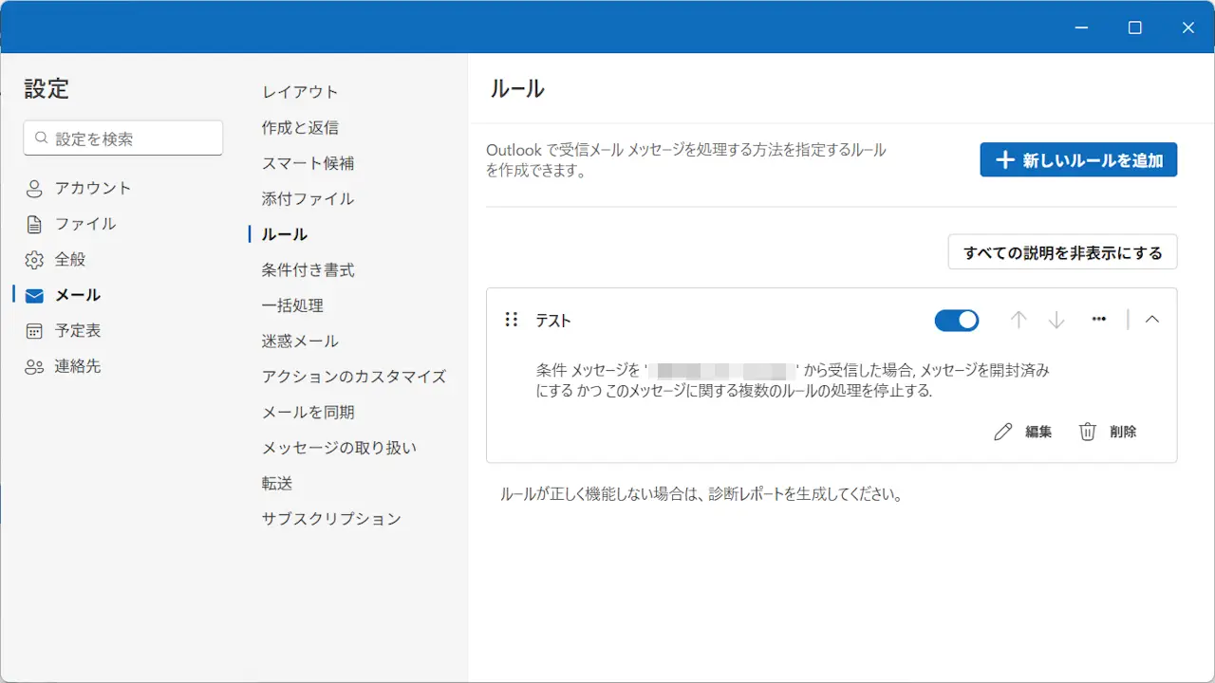The image size is (1215, 683).
Task: Click すべての説明を非表示にする button
Action: tap(1062, 252)
